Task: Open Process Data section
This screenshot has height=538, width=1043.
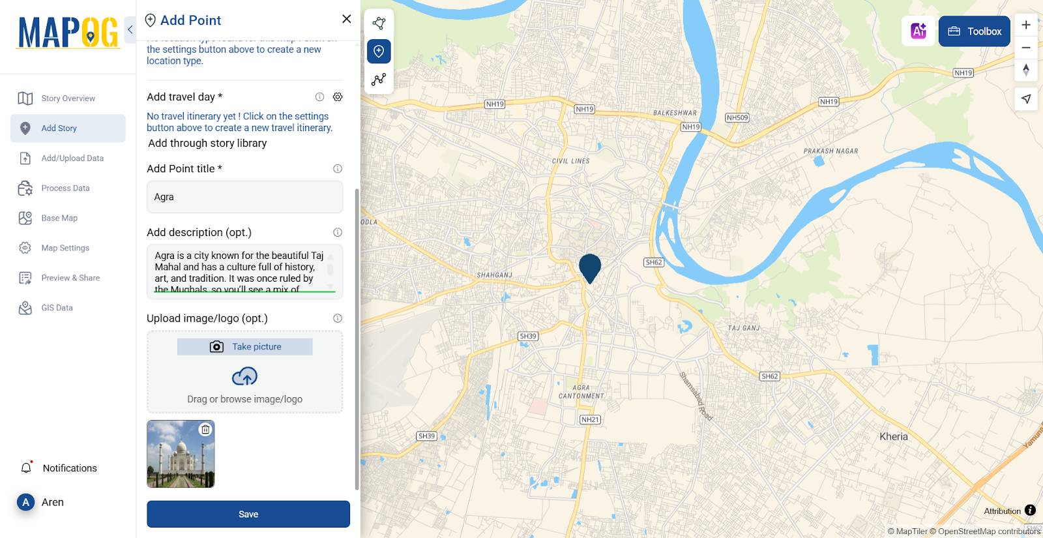Action: (x=68, y=188)
